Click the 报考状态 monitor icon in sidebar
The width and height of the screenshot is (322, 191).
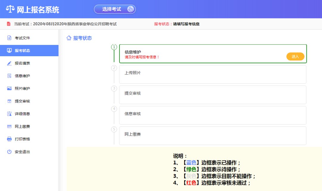coord(9,51)
